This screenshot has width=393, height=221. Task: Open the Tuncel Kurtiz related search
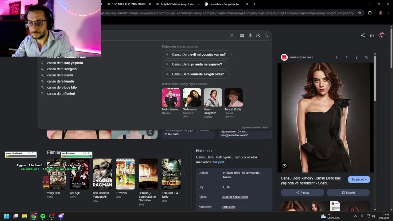pyautogui.click(x=234, y=103)
